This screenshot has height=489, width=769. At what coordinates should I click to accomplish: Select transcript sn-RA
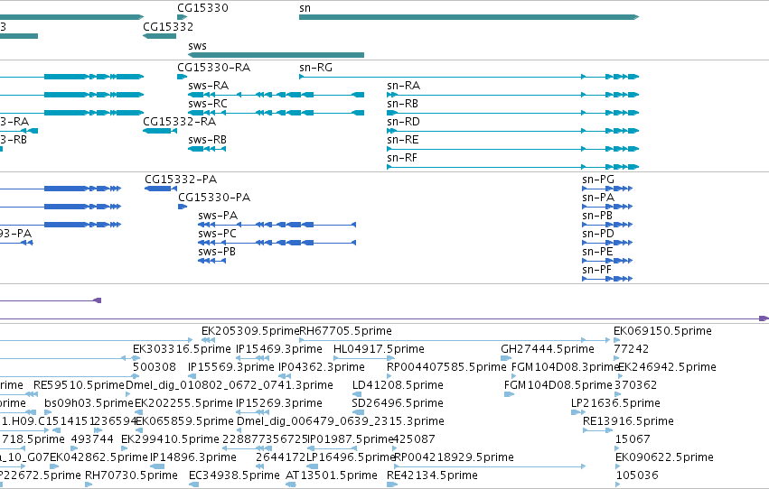click(x=513, y=95)
